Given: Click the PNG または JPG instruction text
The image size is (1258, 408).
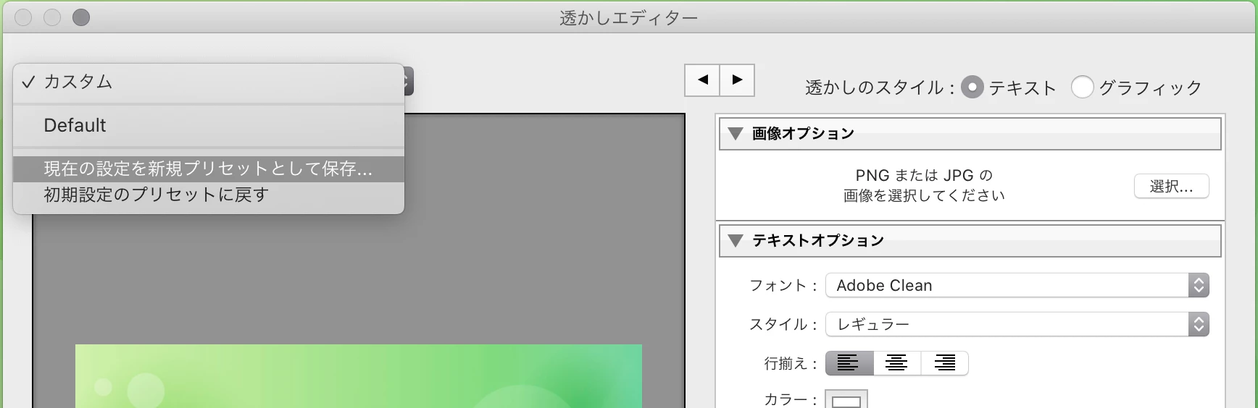Looking at the screenshot, I should (x=924, y=186).
